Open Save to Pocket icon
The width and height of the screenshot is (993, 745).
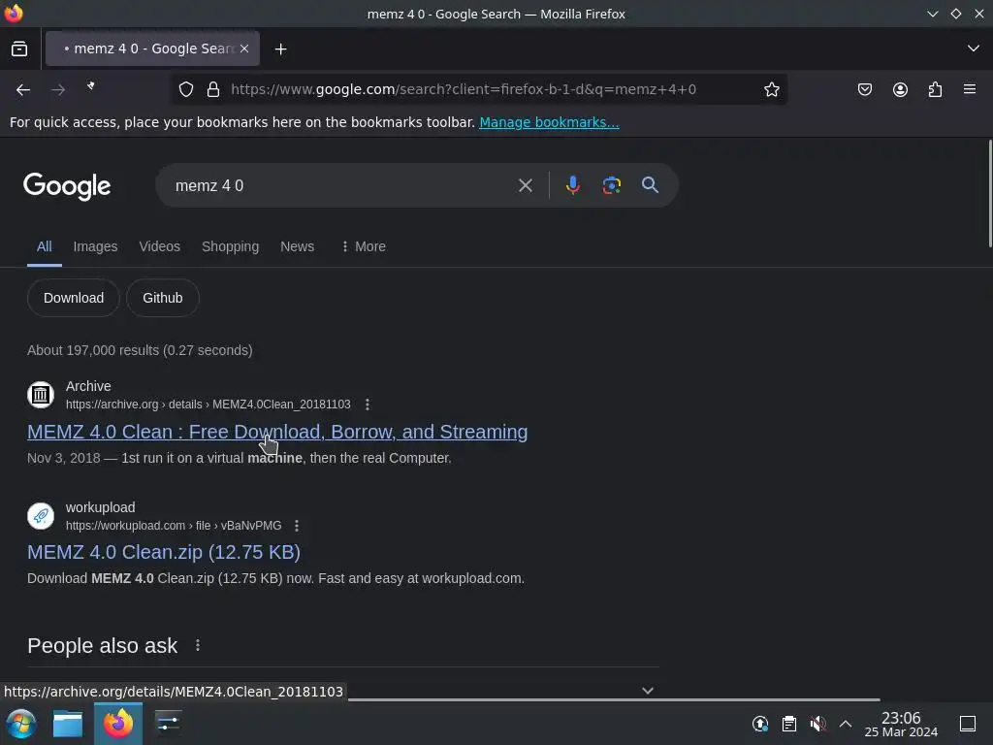(x=864, y=90)
